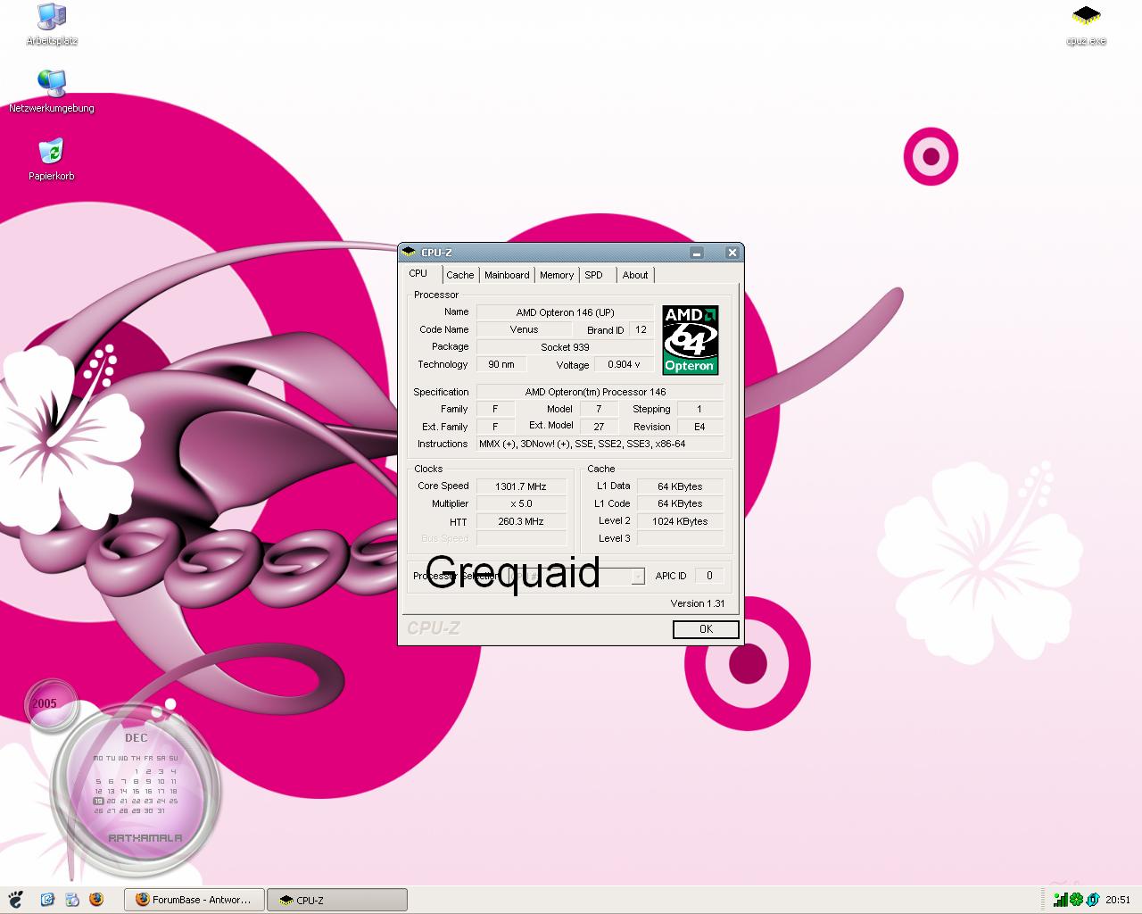The width and height of the screenshot is (1142, 914).
Task: Click the Revision value E4
Action: click(699, 427)
